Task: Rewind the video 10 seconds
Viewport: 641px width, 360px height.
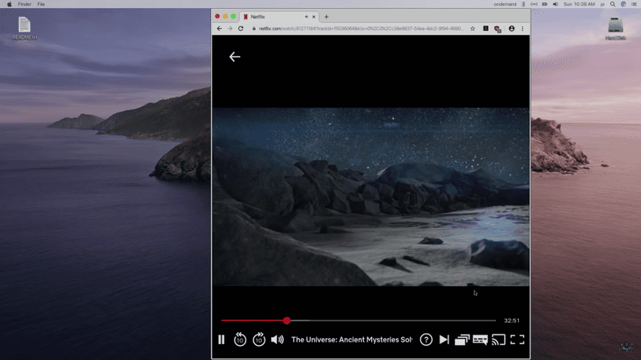Action: click(x=240, y=339)
